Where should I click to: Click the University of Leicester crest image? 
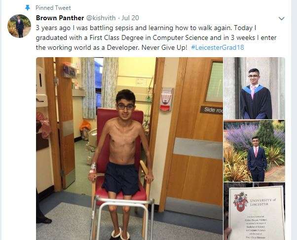tap(241, 202)
